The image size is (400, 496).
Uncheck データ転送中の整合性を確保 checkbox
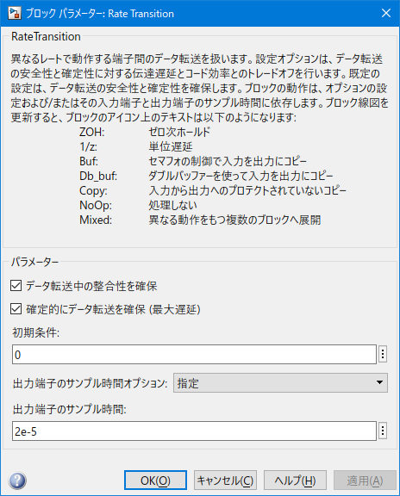point(16,286)
